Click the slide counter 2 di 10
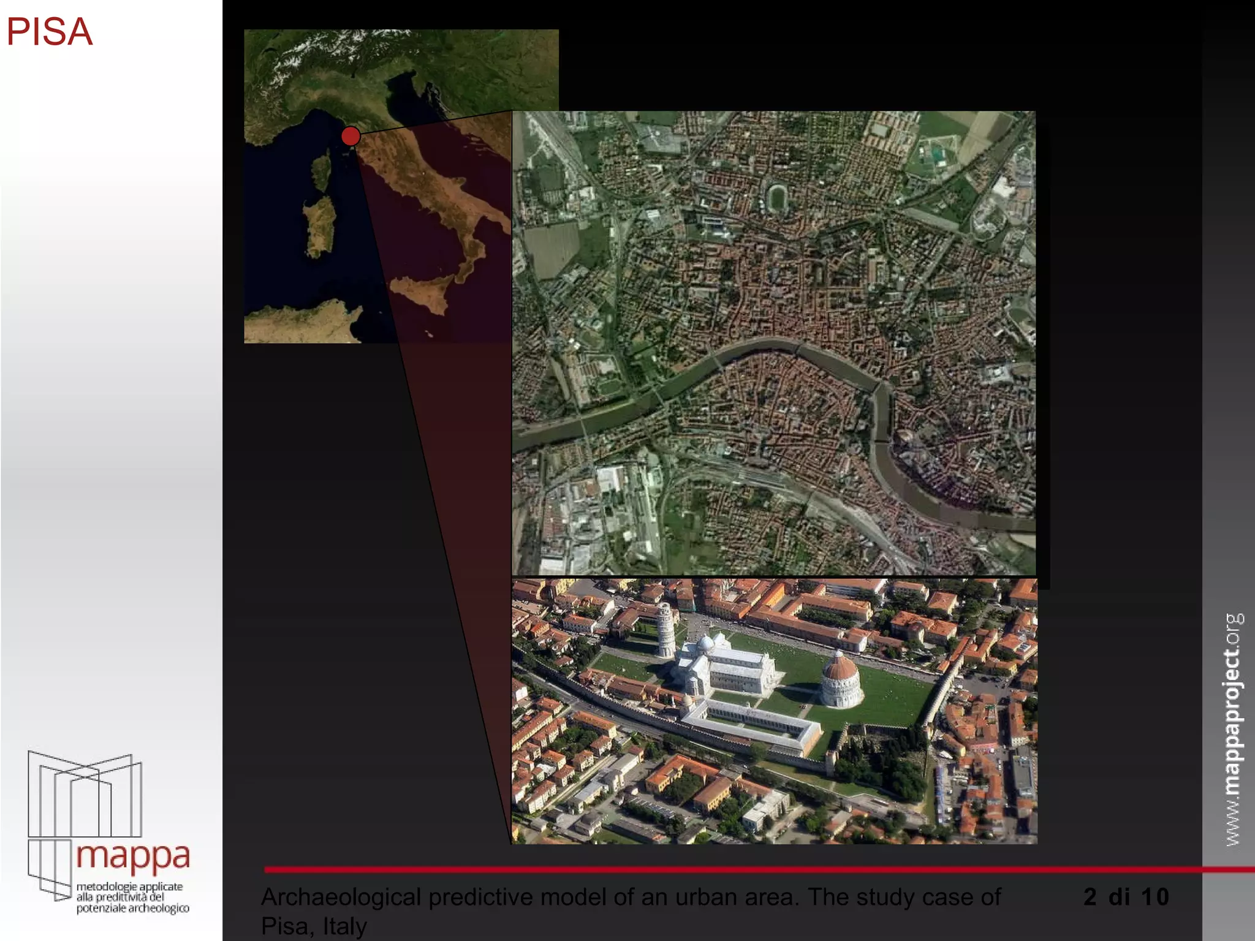This screenshot has width=1255, height=941. 1126,897
